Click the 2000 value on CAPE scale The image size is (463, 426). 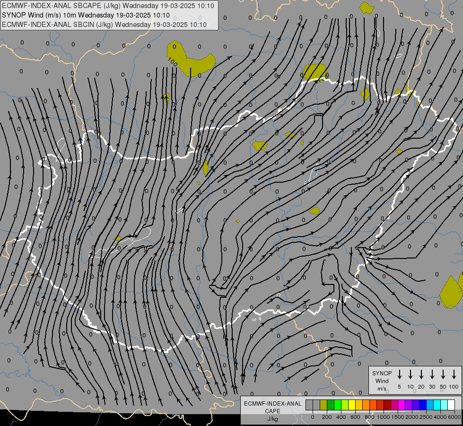[x=412, y=417]
